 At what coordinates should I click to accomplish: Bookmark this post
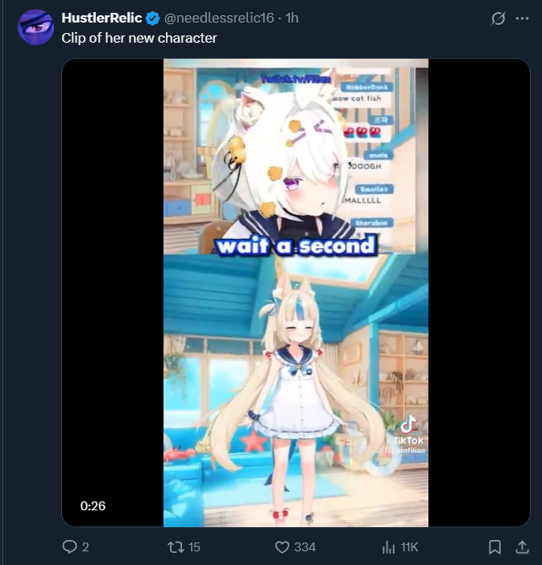point(494,547)
